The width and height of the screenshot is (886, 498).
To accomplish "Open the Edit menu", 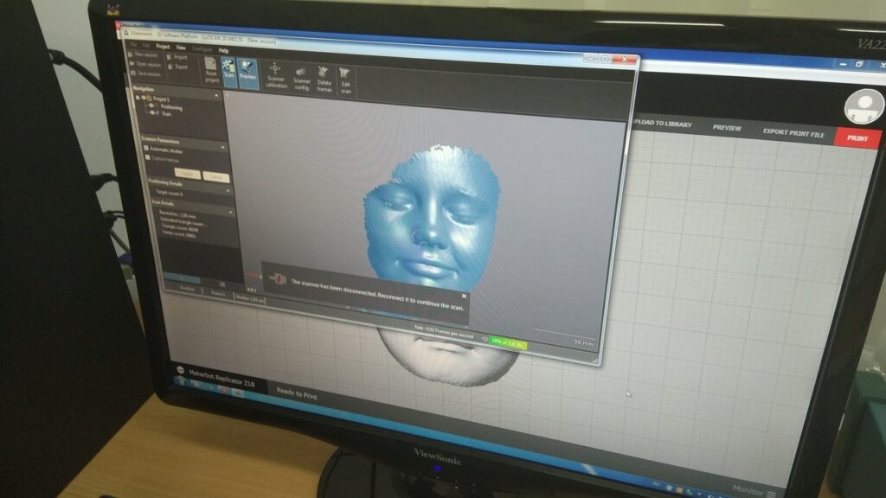I will 146,45.
